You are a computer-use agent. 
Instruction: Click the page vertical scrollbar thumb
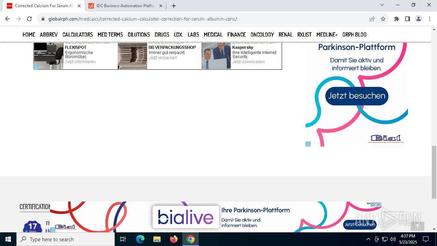pos(434,172)
